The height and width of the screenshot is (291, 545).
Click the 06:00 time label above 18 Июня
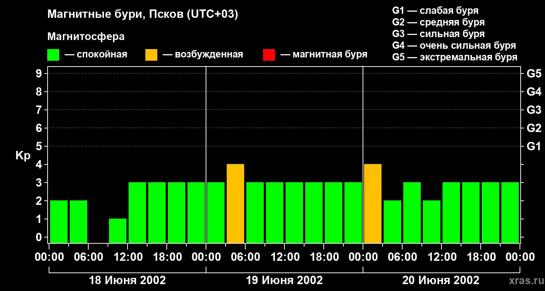tap(88, 257)
